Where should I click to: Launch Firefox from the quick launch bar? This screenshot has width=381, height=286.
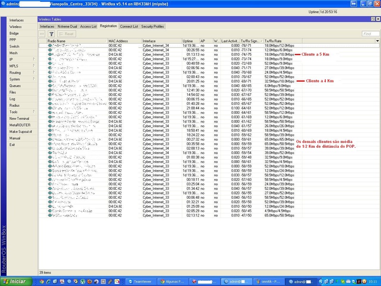tap(90, 282)
